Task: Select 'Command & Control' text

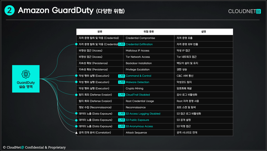Action: click(139, 76)
